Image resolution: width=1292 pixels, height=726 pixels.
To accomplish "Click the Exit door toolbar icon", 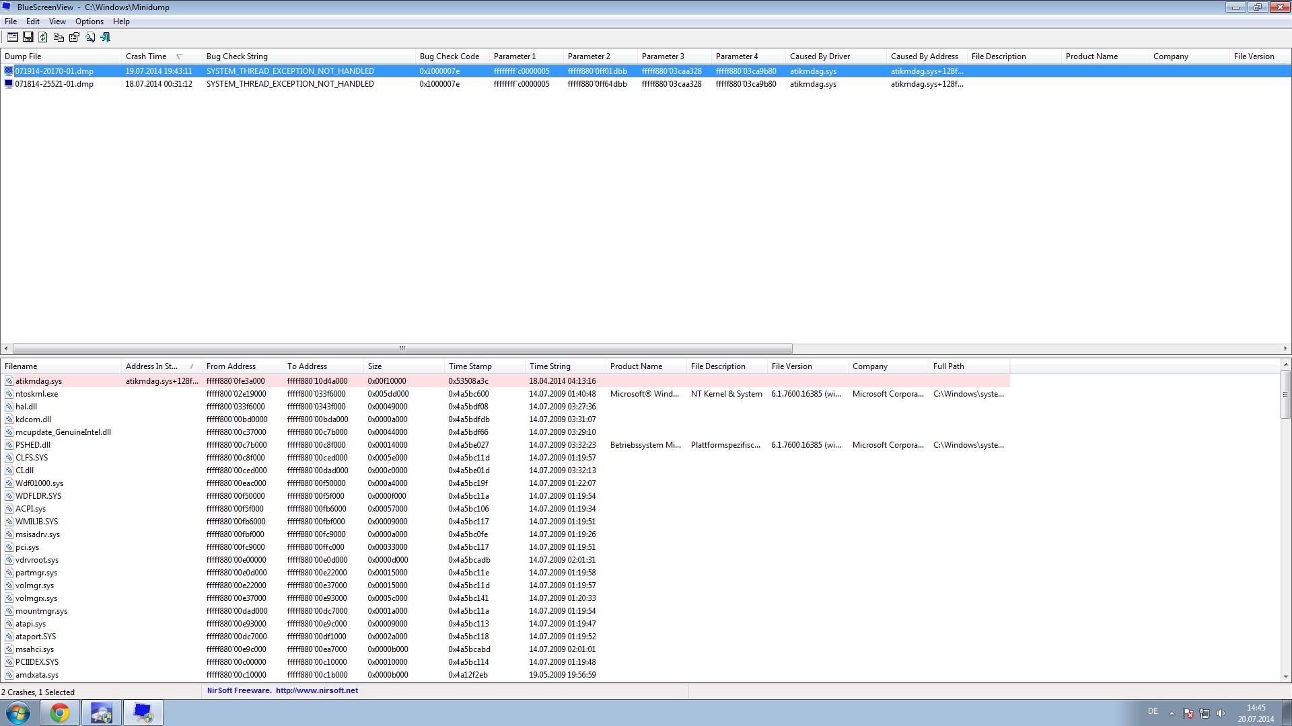I will point(105,37).
